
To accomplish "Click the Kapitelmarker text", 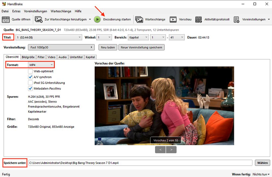I will [37, 112].
